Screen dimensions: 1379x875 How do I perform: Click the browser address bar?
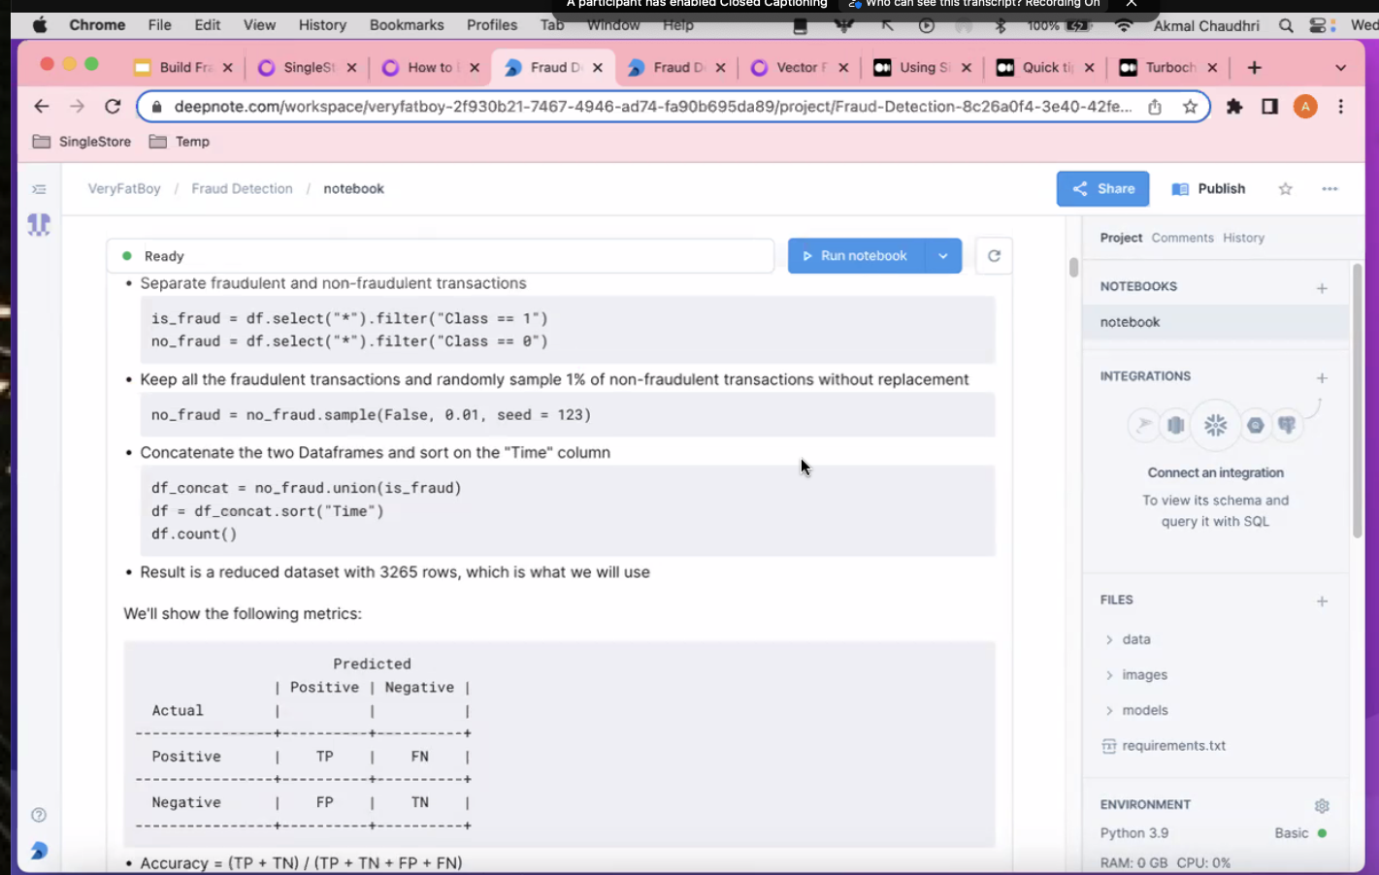(650, 107)
